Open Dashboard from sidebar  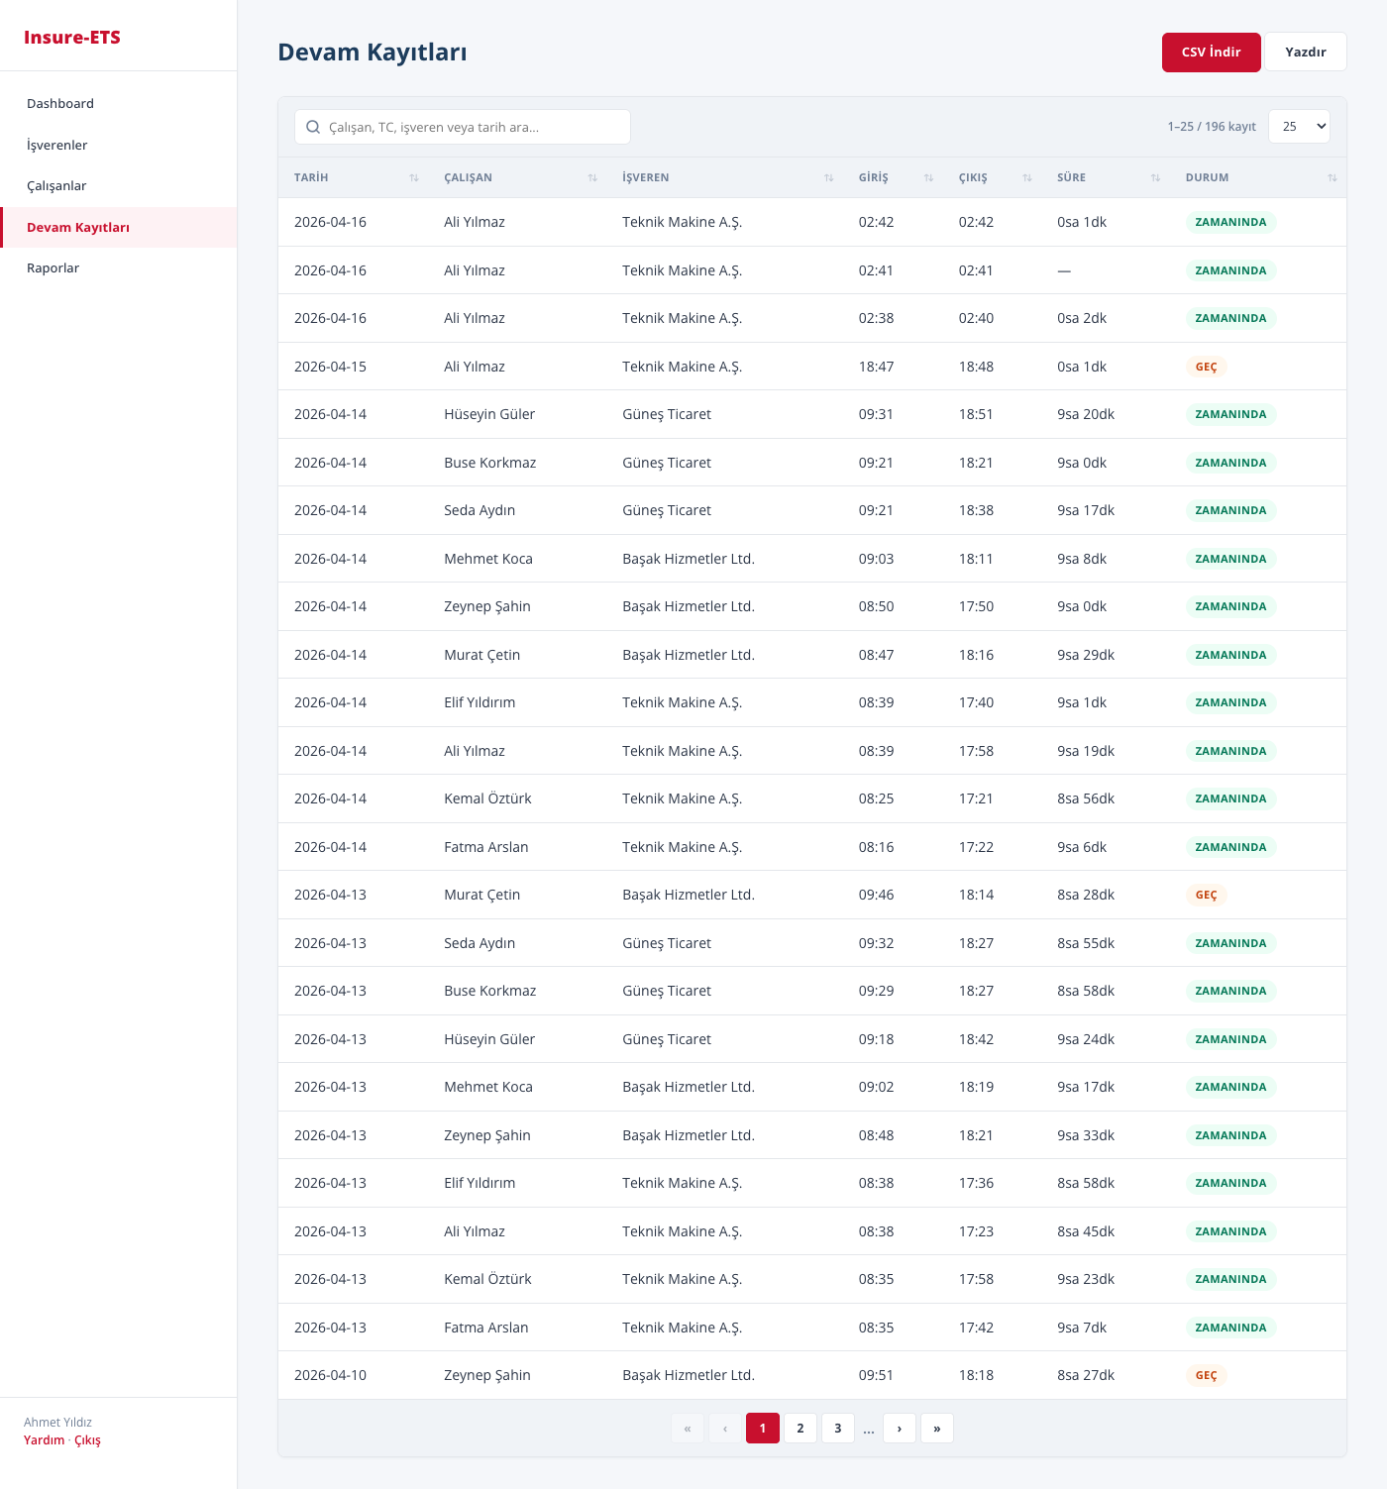point(60,104)
